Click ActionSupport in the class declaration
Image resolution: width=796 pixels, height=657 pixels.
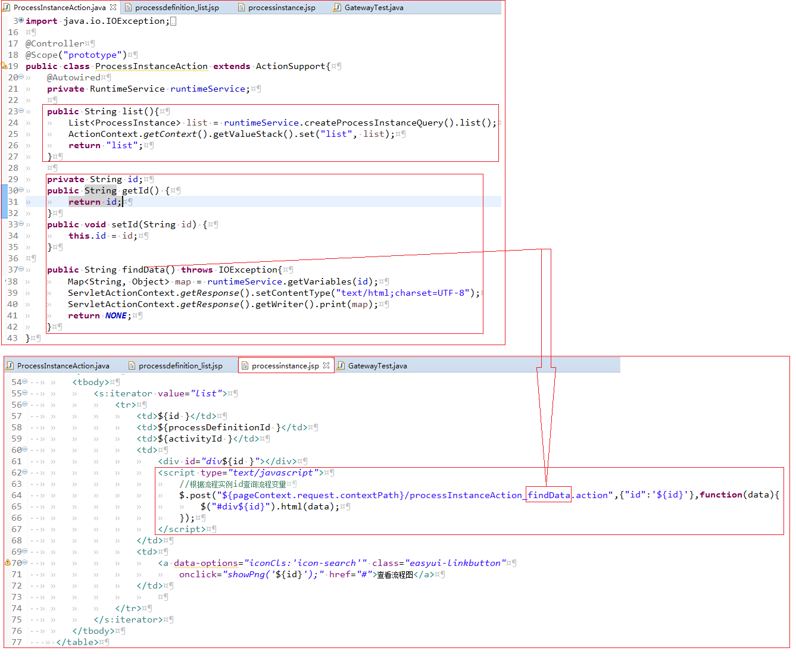[x=291, y=66]
